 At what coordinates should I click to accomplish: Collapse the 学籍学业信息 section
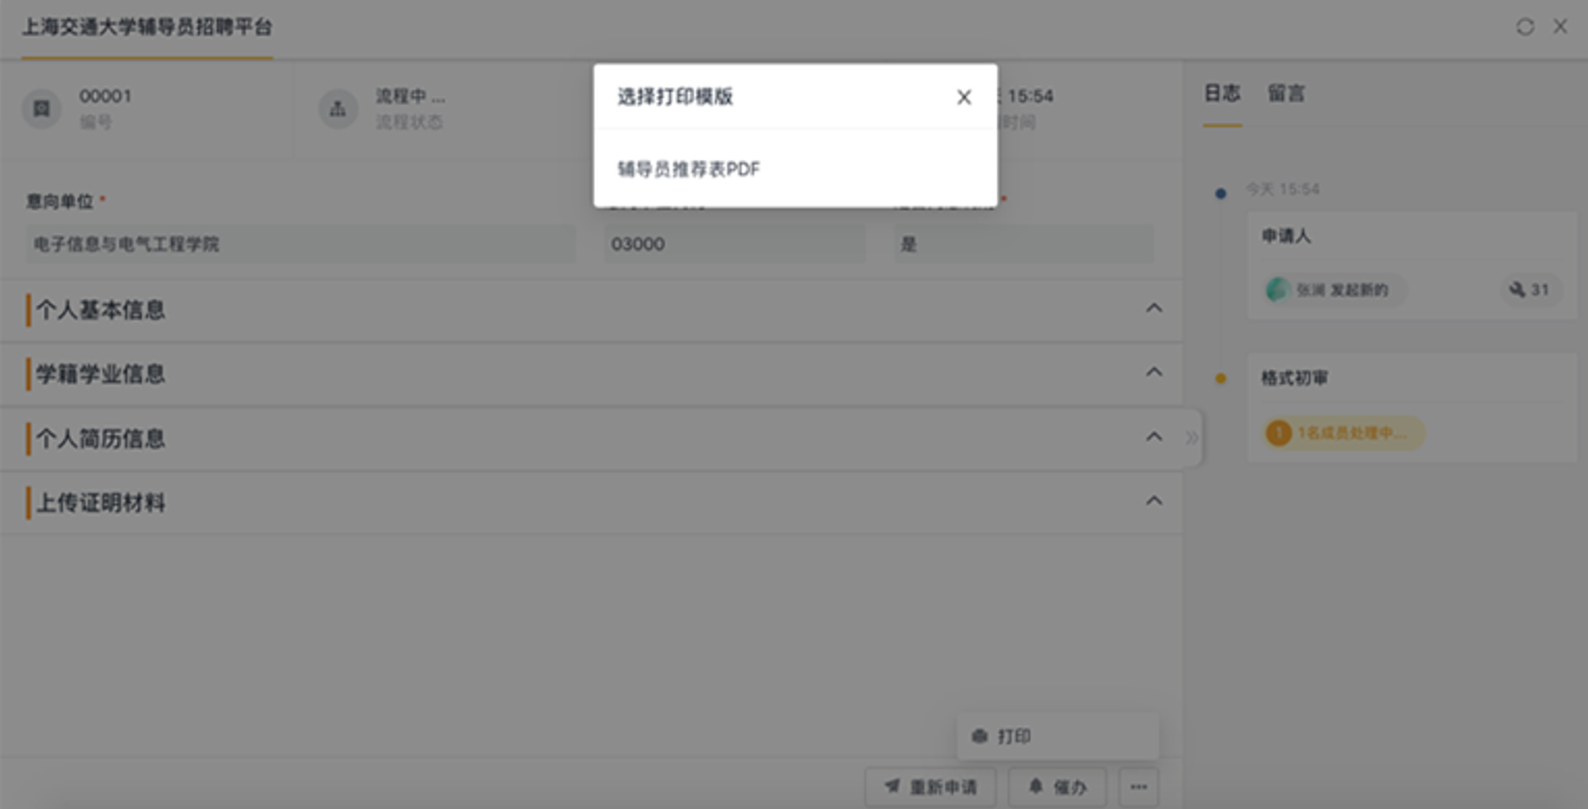(1154, 372)
